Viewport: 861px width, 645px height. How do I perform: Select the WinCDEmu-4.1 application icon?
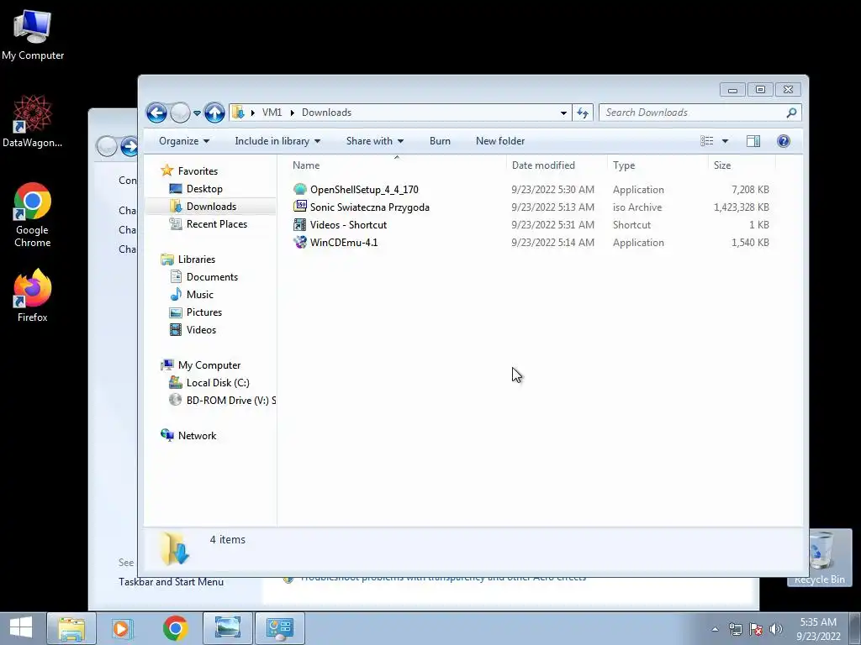pyautogui.click(x=300, y=242)
